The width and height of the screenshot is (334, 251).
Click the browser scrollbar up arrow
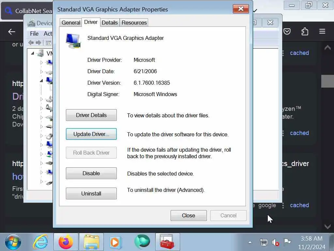tap(327, 48)
